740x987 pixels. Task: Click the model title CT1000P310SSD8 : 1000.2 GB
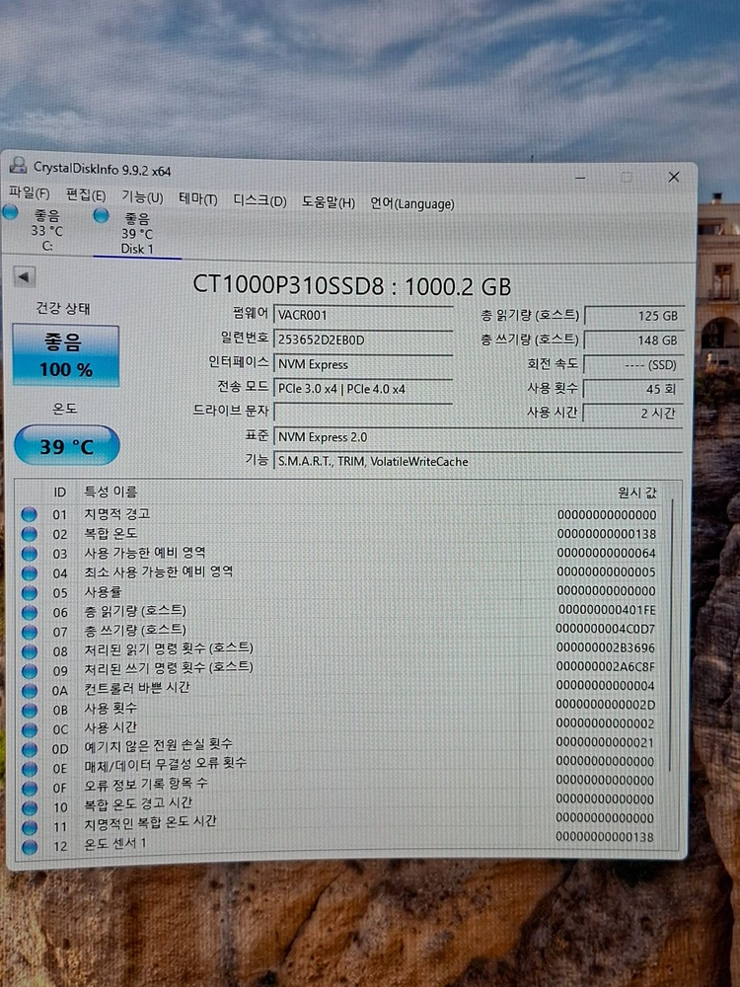coord(352,286)
